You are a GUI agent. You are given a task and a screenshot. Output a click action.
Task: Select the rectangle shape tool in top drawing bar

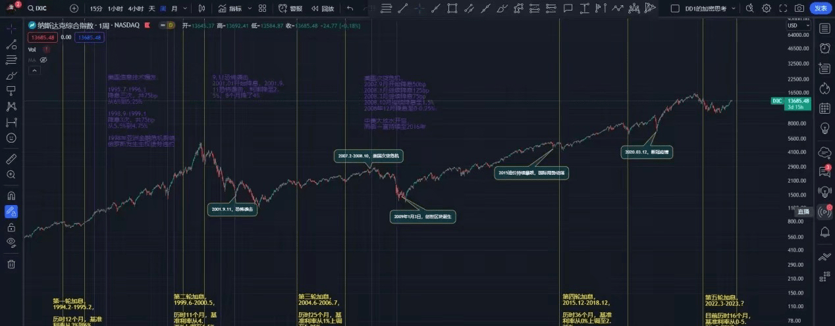(452, 9)
